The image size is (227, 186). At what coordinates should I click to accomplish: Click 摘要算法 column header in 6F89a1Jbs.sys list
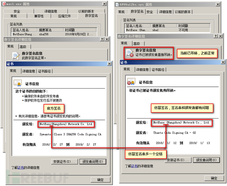click(x=164, y=26)
